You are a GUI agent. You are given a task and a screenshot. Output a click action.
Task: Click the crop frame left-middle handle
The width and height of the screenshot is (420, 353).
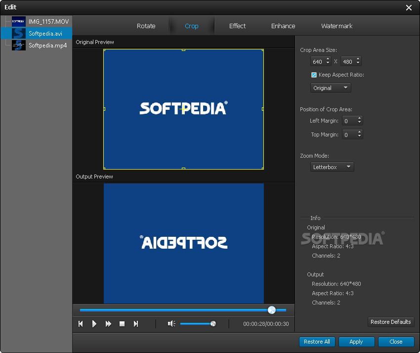coord(104,109)
